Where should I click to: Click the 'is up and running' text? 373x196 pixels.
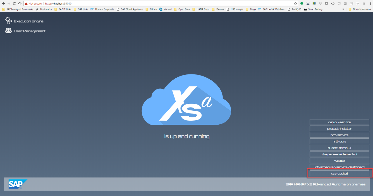[x=187, y=136]
